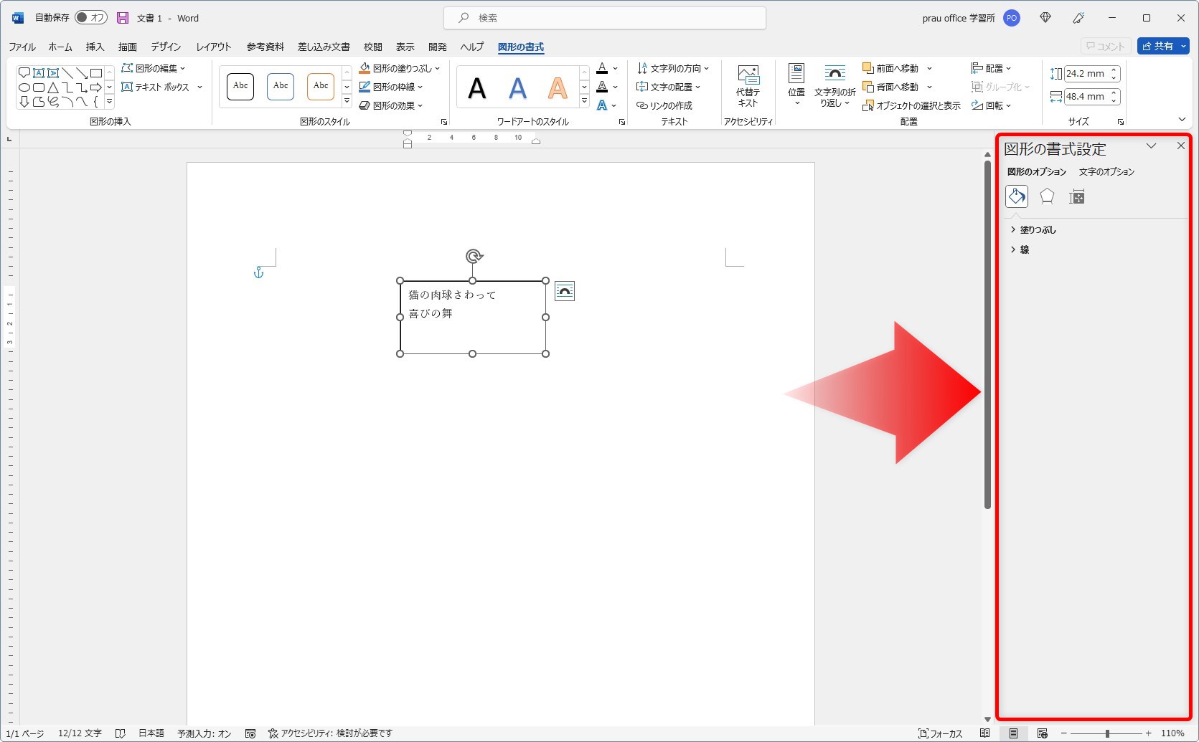This screenshot has height=742, width=1199.
Task: Open the 校閲 ribbon tab
Action: click(x=372, y=47)
